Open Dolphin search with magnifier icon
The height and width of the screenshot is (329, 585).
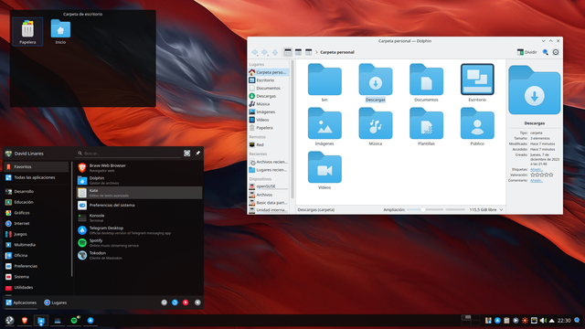546,52
